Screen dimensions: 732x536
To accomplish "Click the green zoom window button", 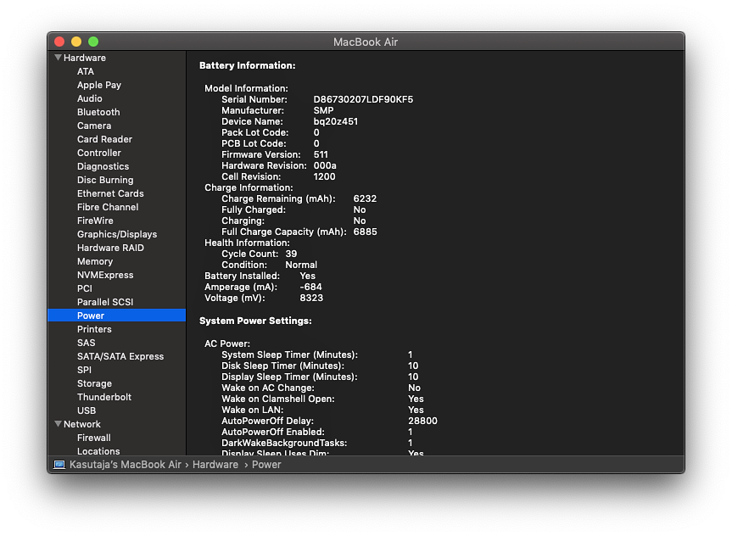I will 93,42.
